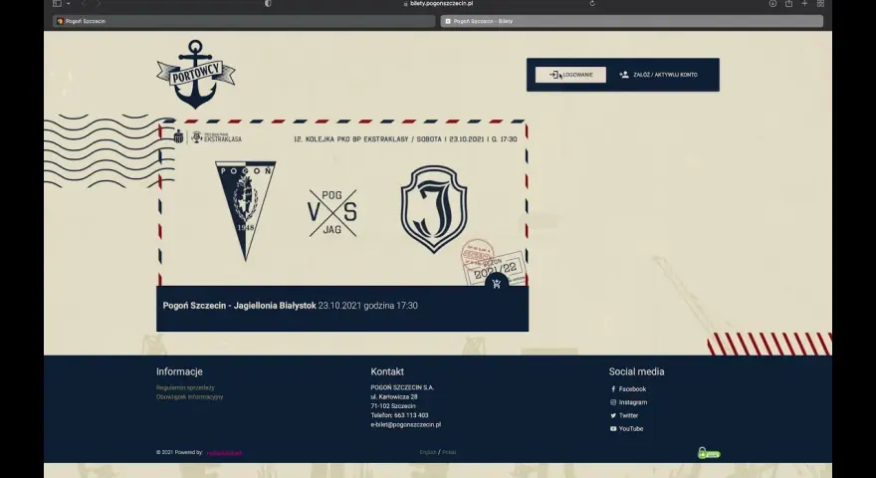876x478 pixels.
Task: Open Regulamin sprzedaży link
Action: 185,387
